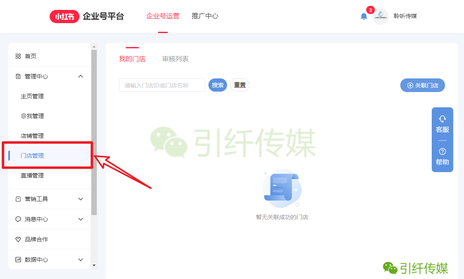Open the notification bell icon
464x279 pixels.
(364, 16)
